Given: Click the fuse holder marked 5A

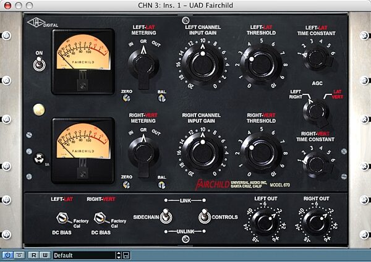Looking at the screenshot, I should coord(39,158).
